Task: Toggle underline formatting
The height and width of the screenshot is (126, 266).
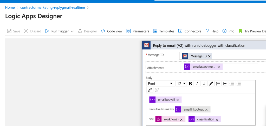Action: [x=204, y=84]
